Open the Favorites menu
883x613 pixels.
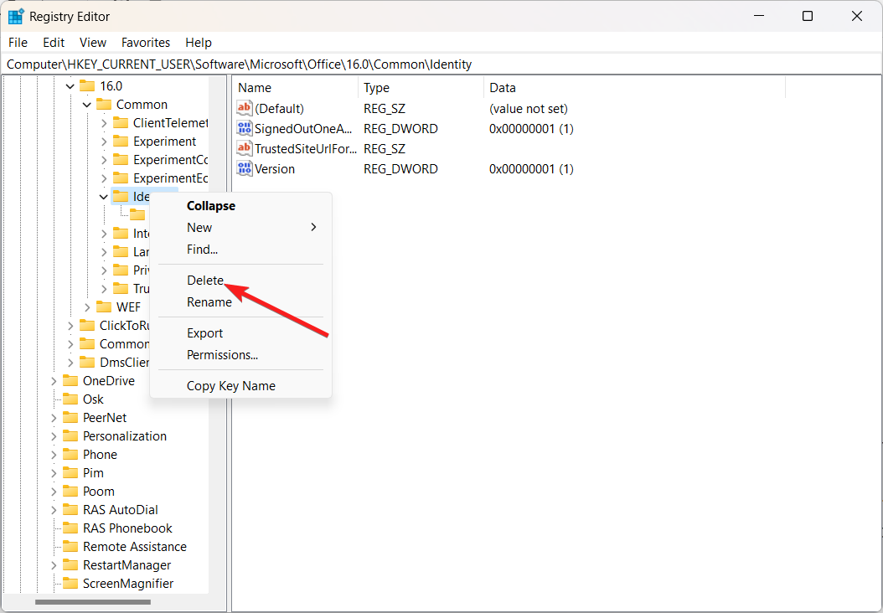(146, 43)
